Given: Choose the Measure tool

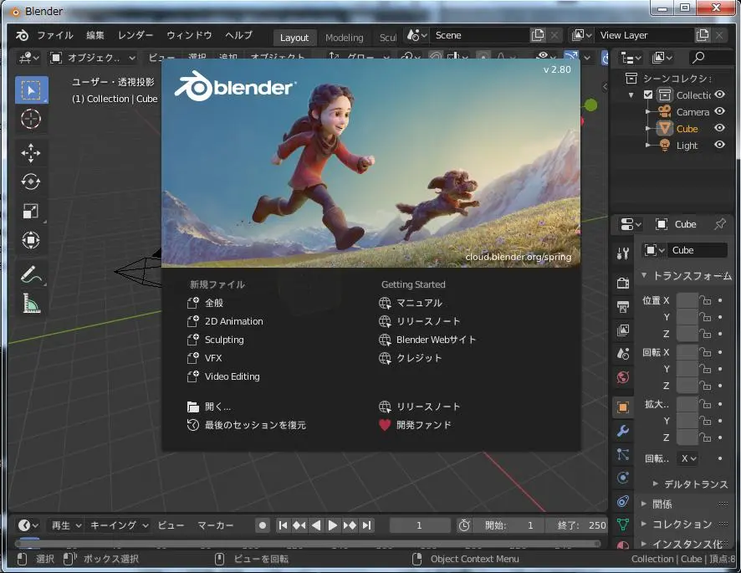Looking at the screenshot, I should click(x=31, y=303).
